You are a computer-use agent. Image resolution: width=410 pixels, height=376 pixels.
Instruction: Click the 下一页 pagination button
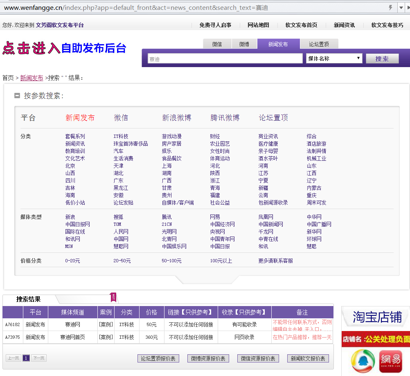pyautogui.click(x=39, y=358)
